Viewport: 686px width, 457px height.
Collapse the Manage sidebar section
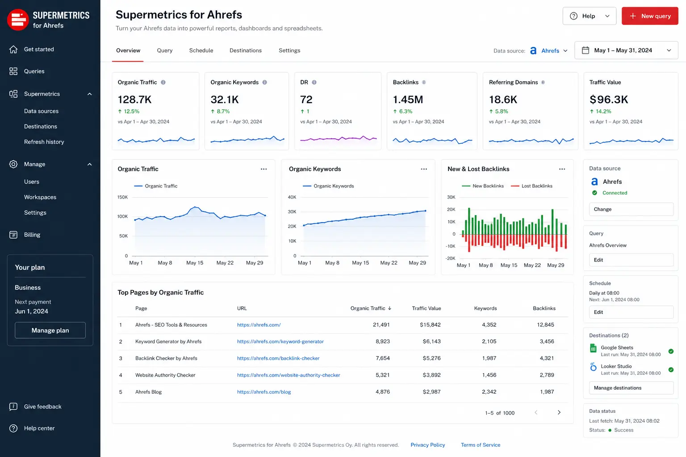tap(89, 164)
